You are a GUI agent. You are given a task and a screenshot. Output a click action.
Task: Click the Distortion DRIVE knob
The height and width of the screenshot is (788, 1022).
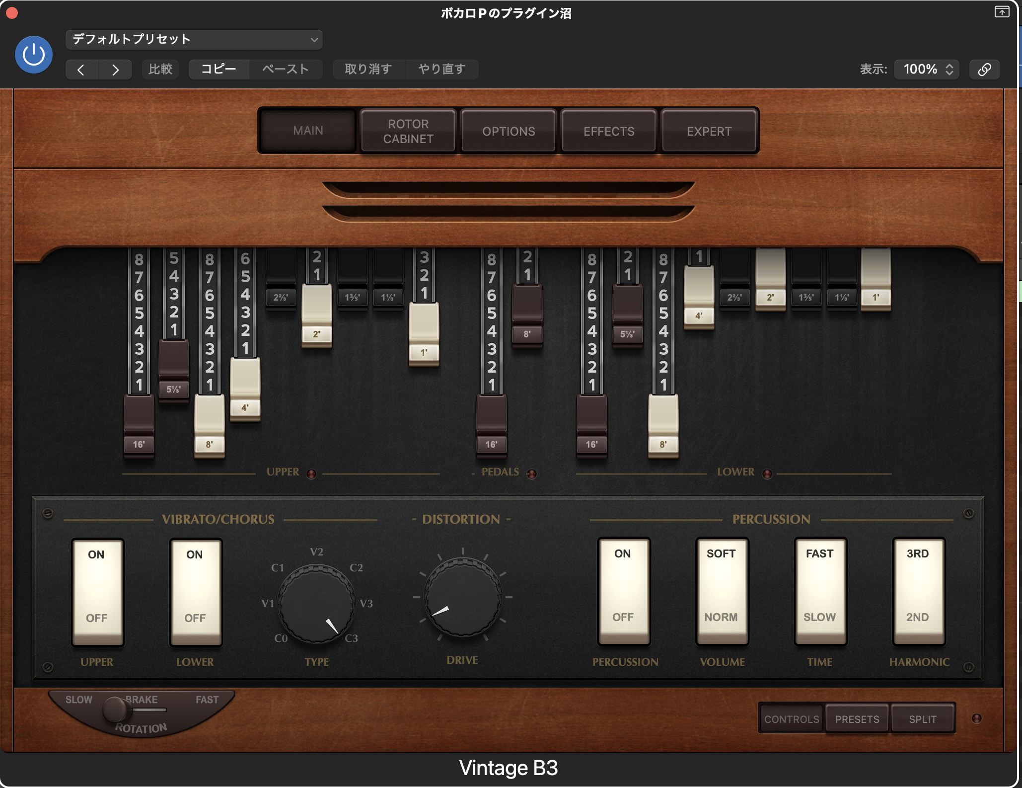(462, 596)
